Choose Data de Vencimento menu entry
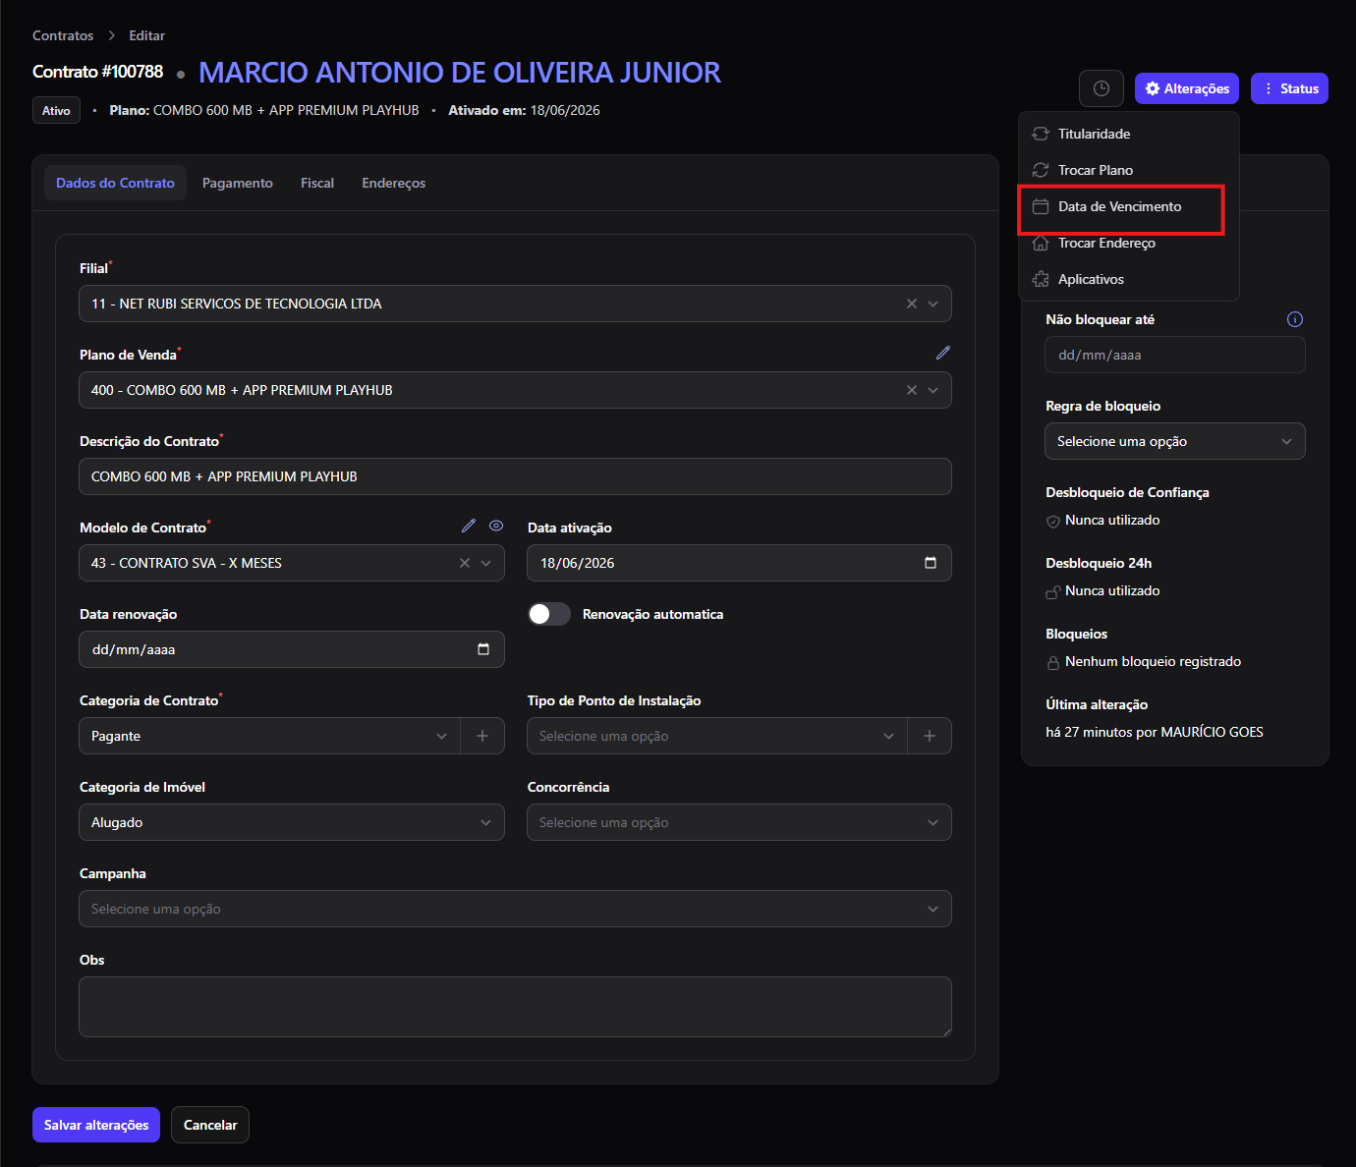The height and width of the screenshot is (1167, 1356). click(x=1129, y=206)
